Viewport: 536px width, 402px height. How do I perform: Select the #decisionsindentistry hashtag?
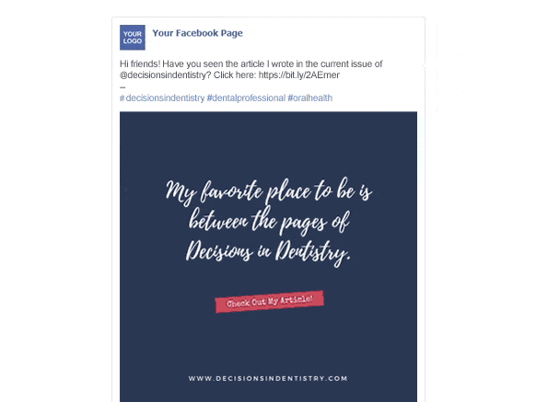point(162,98)
